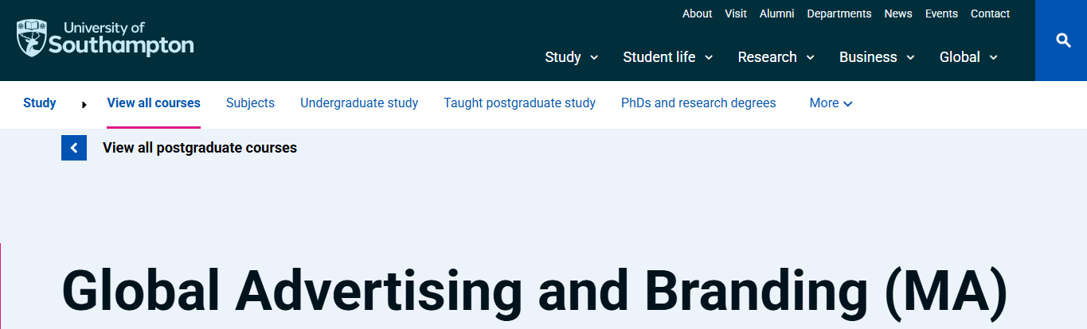Select the Subjects tab
Image resolution: width=1087 pixels, height=329 pixels.
pyautogui.click(x=250, y=103)
